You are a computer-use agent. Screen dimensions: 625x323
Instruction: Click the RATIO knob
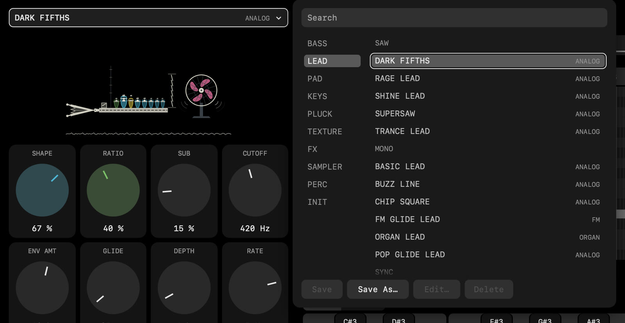(x=113, y=190)
